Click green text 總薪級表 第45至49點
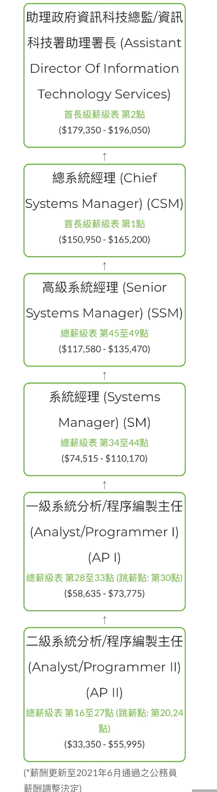Screen dimensions: 217x792 [x=104, y=333]
